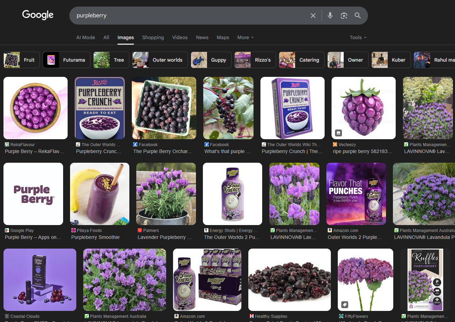Open Purple Berry logo thumbnail
Screen dimensions: 455x322
(x=33, y=194)
